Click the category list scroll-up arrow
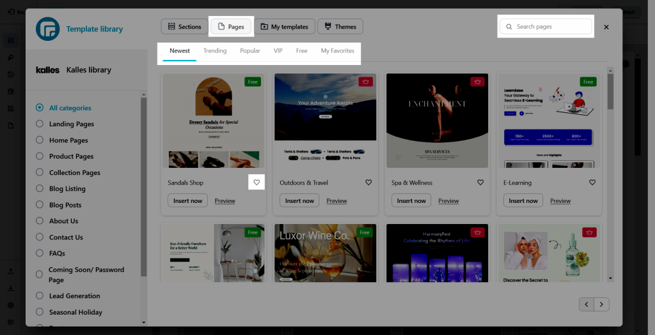Screen dimensions: 655x335 tap(144, 94)
